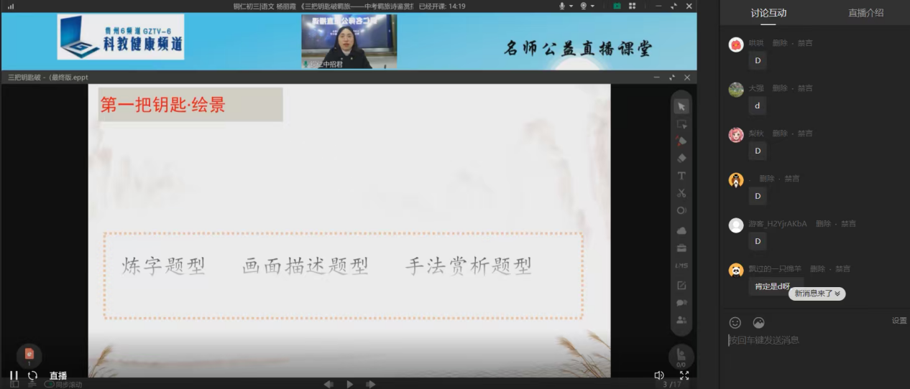
Task: Switch to the 直播介绍 tab
Action: tap(865, 13)
